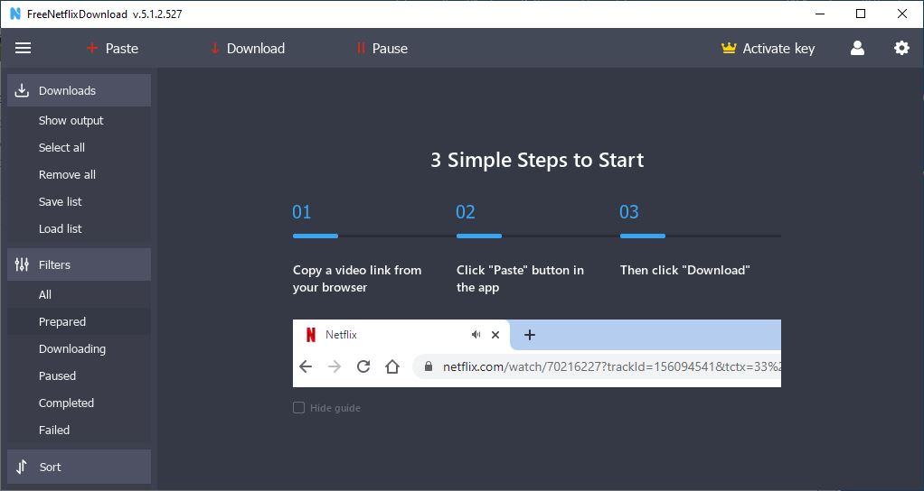
Task: Minimize the FreeNetflixDownload window
Action: click(x=820, y=14)
